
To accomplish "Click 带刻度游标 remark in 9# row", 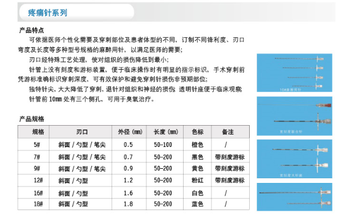I will click(x=230, y=169).
